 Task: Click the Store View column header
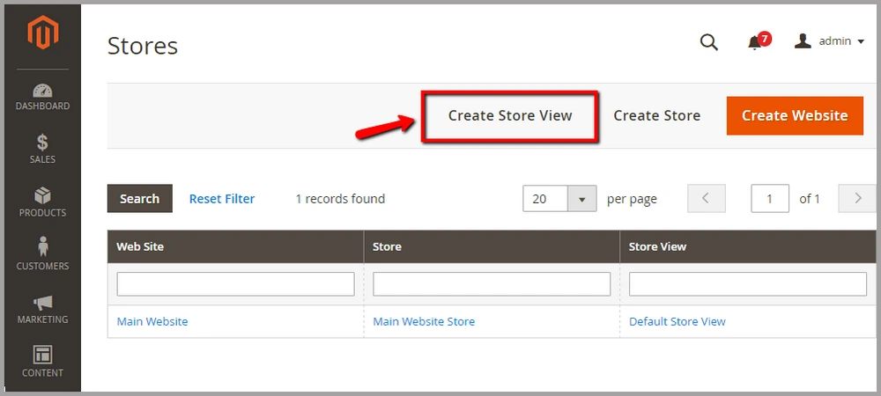pos(748,246)
